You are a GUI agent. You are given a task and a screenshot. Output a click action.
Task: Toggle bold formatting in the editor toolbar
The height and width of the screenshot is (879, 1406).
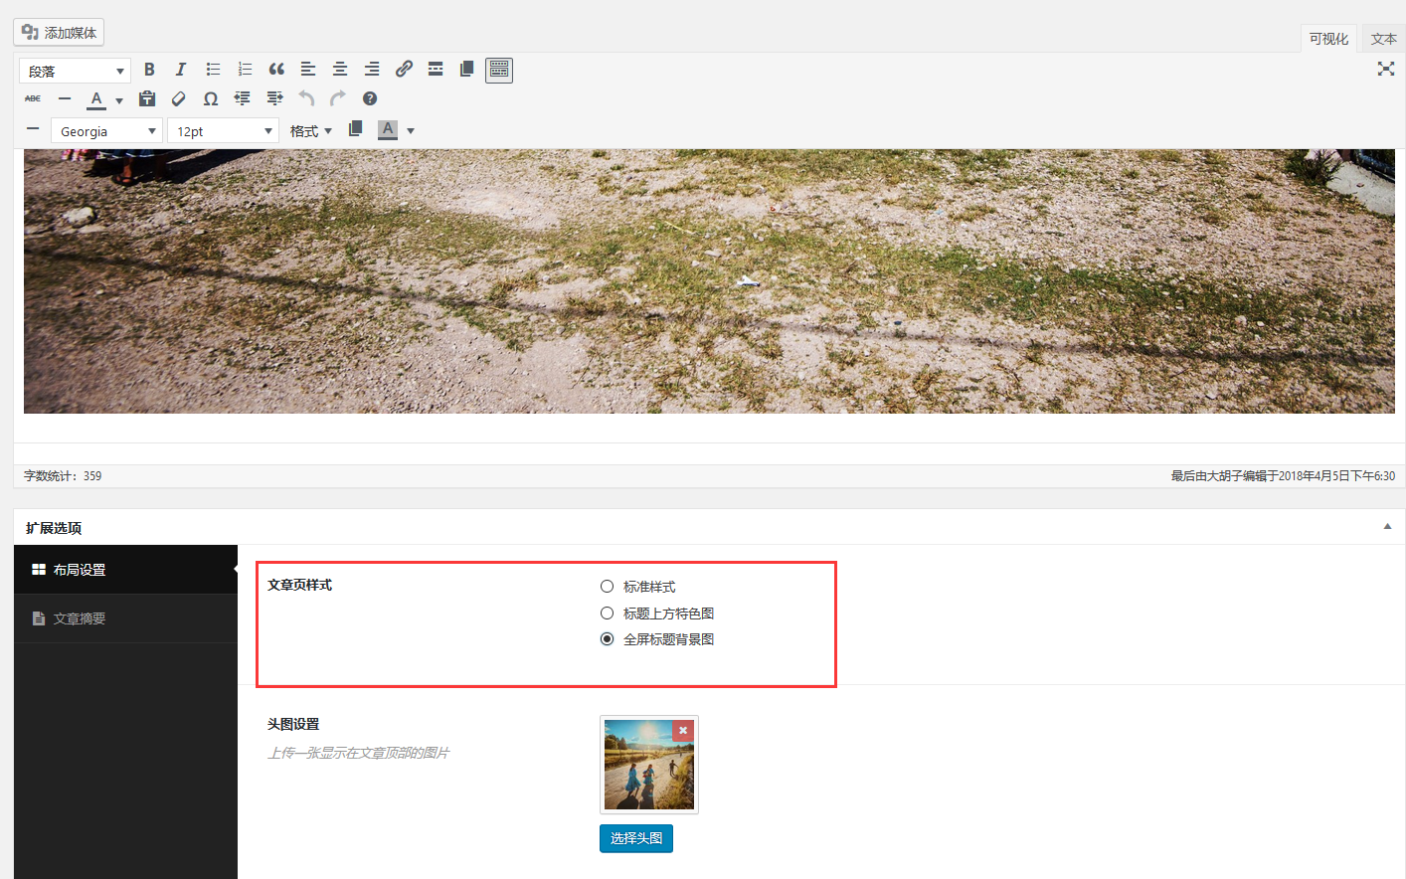tap(149, 70)
